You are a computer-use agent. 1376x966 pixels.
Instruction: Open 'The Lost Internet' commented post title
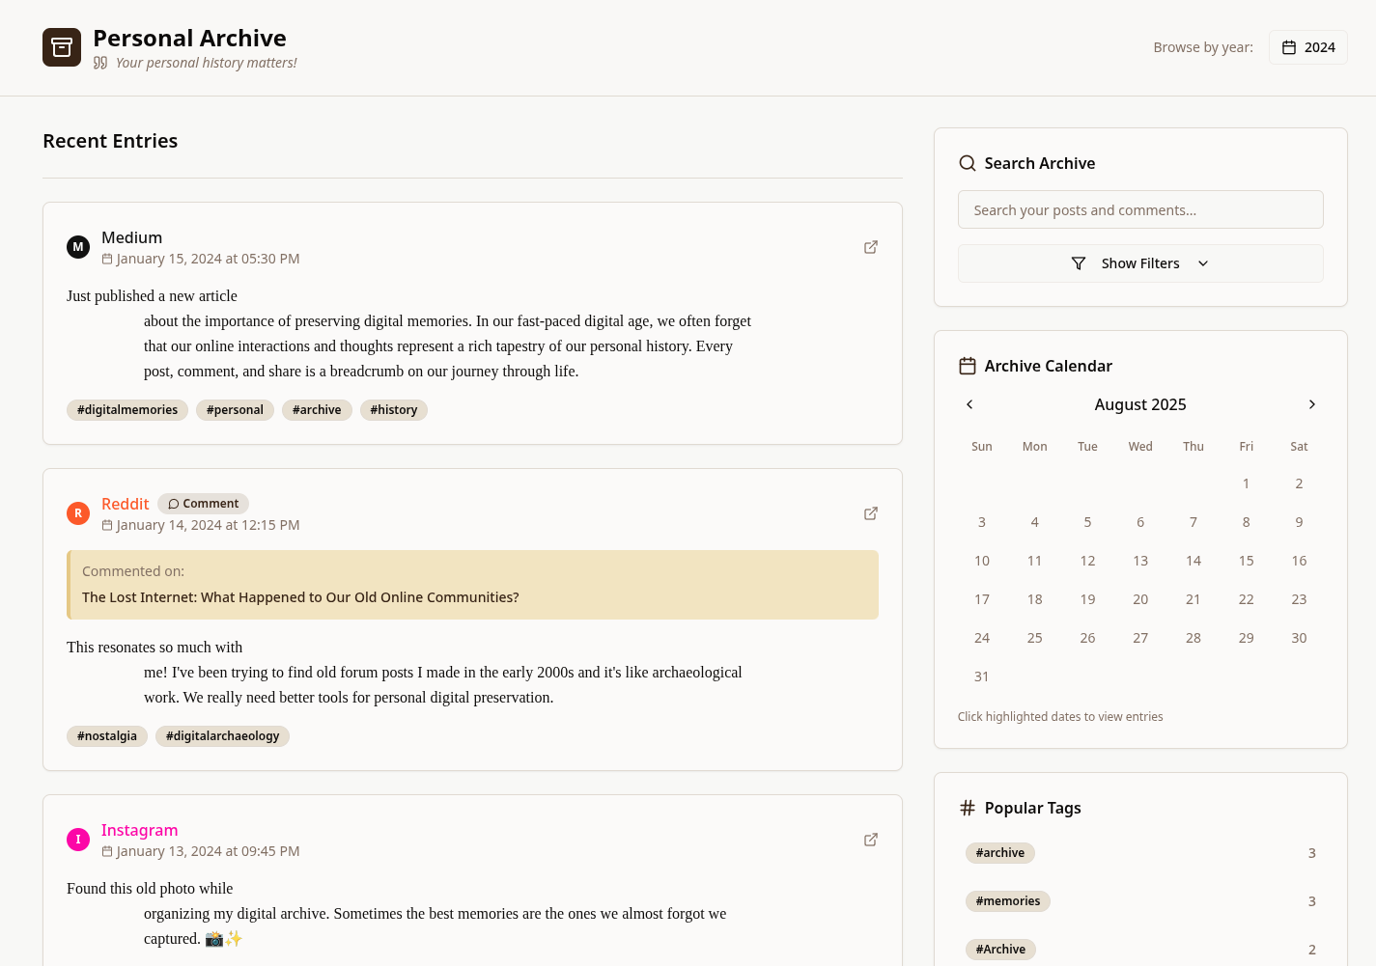[x=300, y=597]
